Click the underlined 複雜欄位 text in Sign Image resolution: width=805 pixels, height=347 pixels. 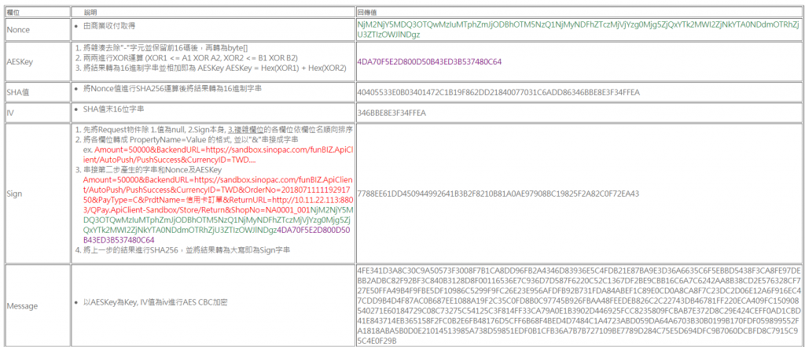[244, 129]
